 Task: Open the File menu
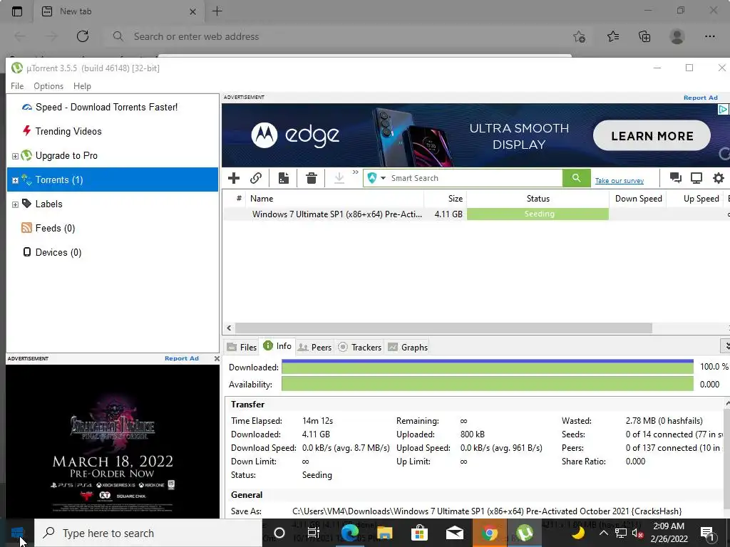pos(17,86)
